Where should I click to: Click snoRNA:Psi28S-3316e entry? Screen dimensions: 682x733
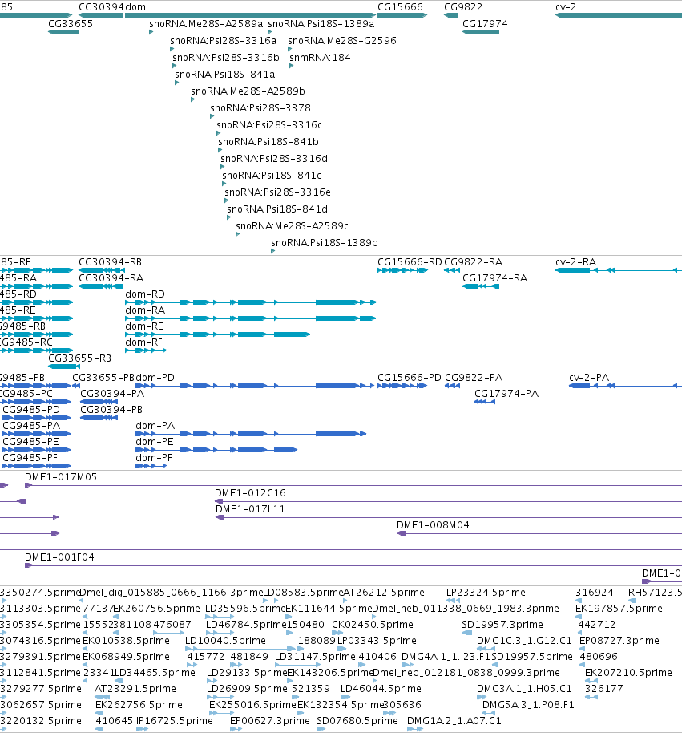coord(277,192)
